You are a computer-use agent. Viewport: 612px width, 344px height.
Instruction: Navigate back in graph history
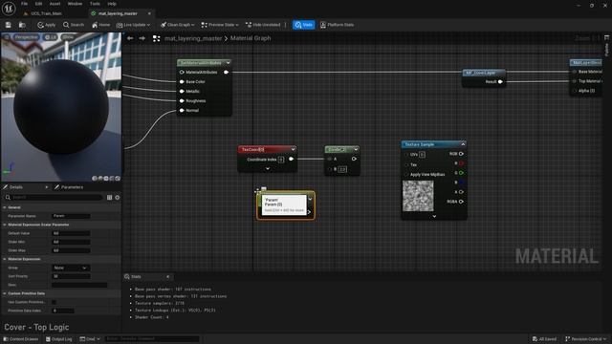click(x=130, y=38)
